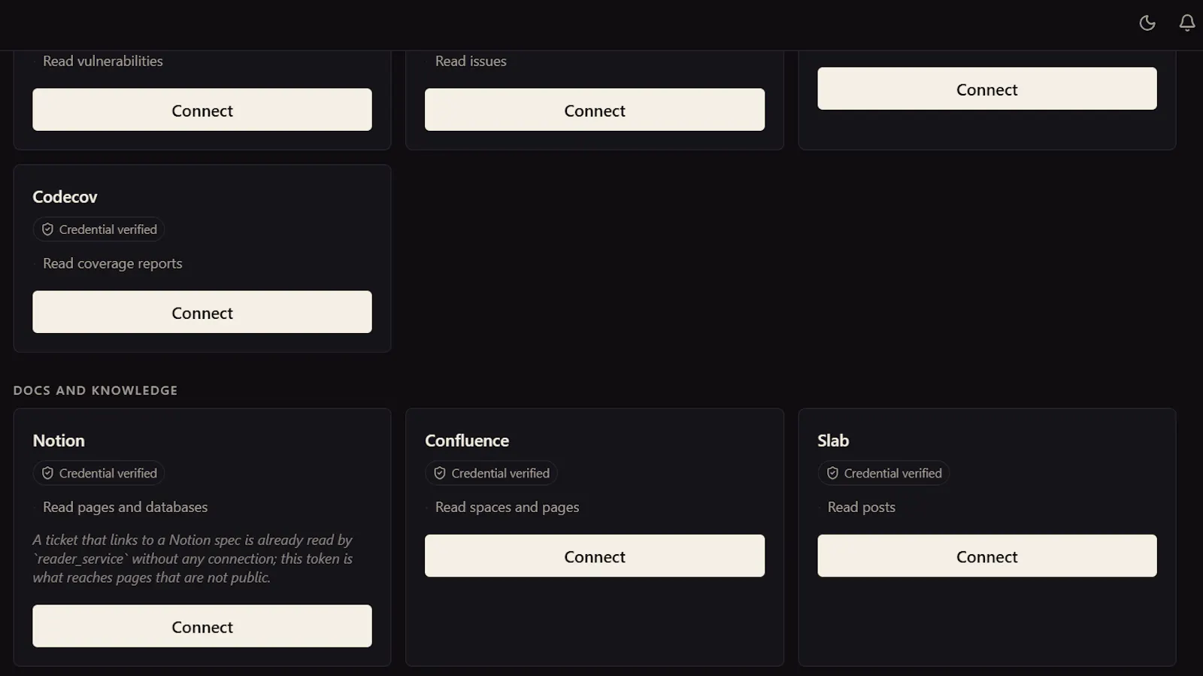Image resolution: width=1203 pixels, height=676 pixels.
Task: Click the Read posts permission text
Action: coord(862,507)
